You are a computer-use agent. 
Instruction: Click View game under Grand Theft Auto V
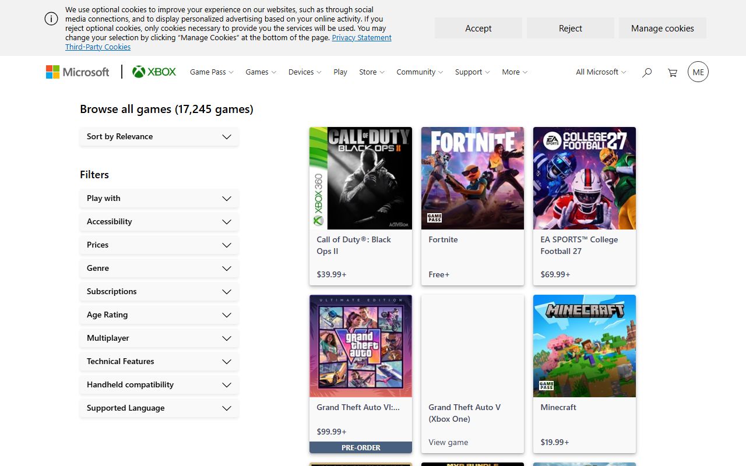(448, 442)
